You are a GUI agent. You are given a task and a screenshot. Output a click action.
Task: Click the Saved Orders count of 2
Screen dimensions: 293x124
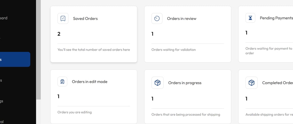tap(59, 34)
